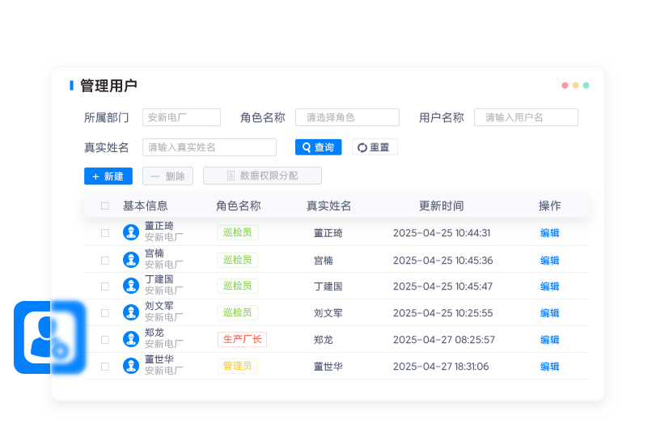Check the row checkbox for 董正琦
Screen dimensions: 669x441
(105, 233)
